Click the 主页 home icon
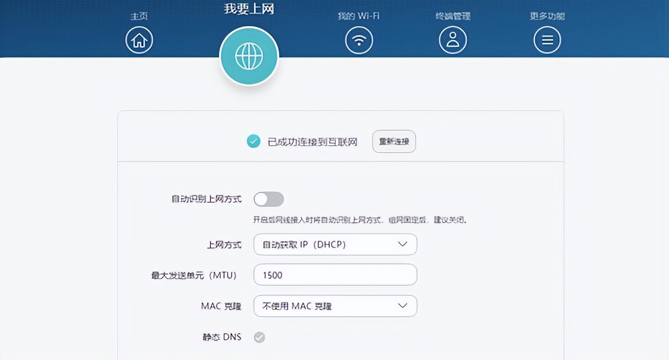Image resolution: width=669 pixels, height=360 pixels. click(139, 40)
